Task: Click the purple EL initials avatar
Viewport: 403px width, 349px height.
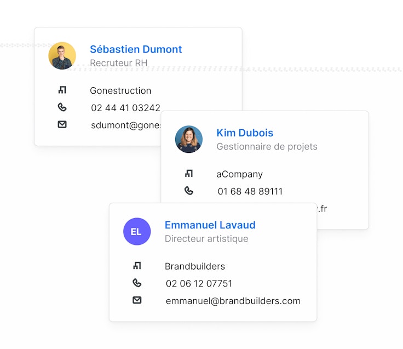Action: coord(137,231)
